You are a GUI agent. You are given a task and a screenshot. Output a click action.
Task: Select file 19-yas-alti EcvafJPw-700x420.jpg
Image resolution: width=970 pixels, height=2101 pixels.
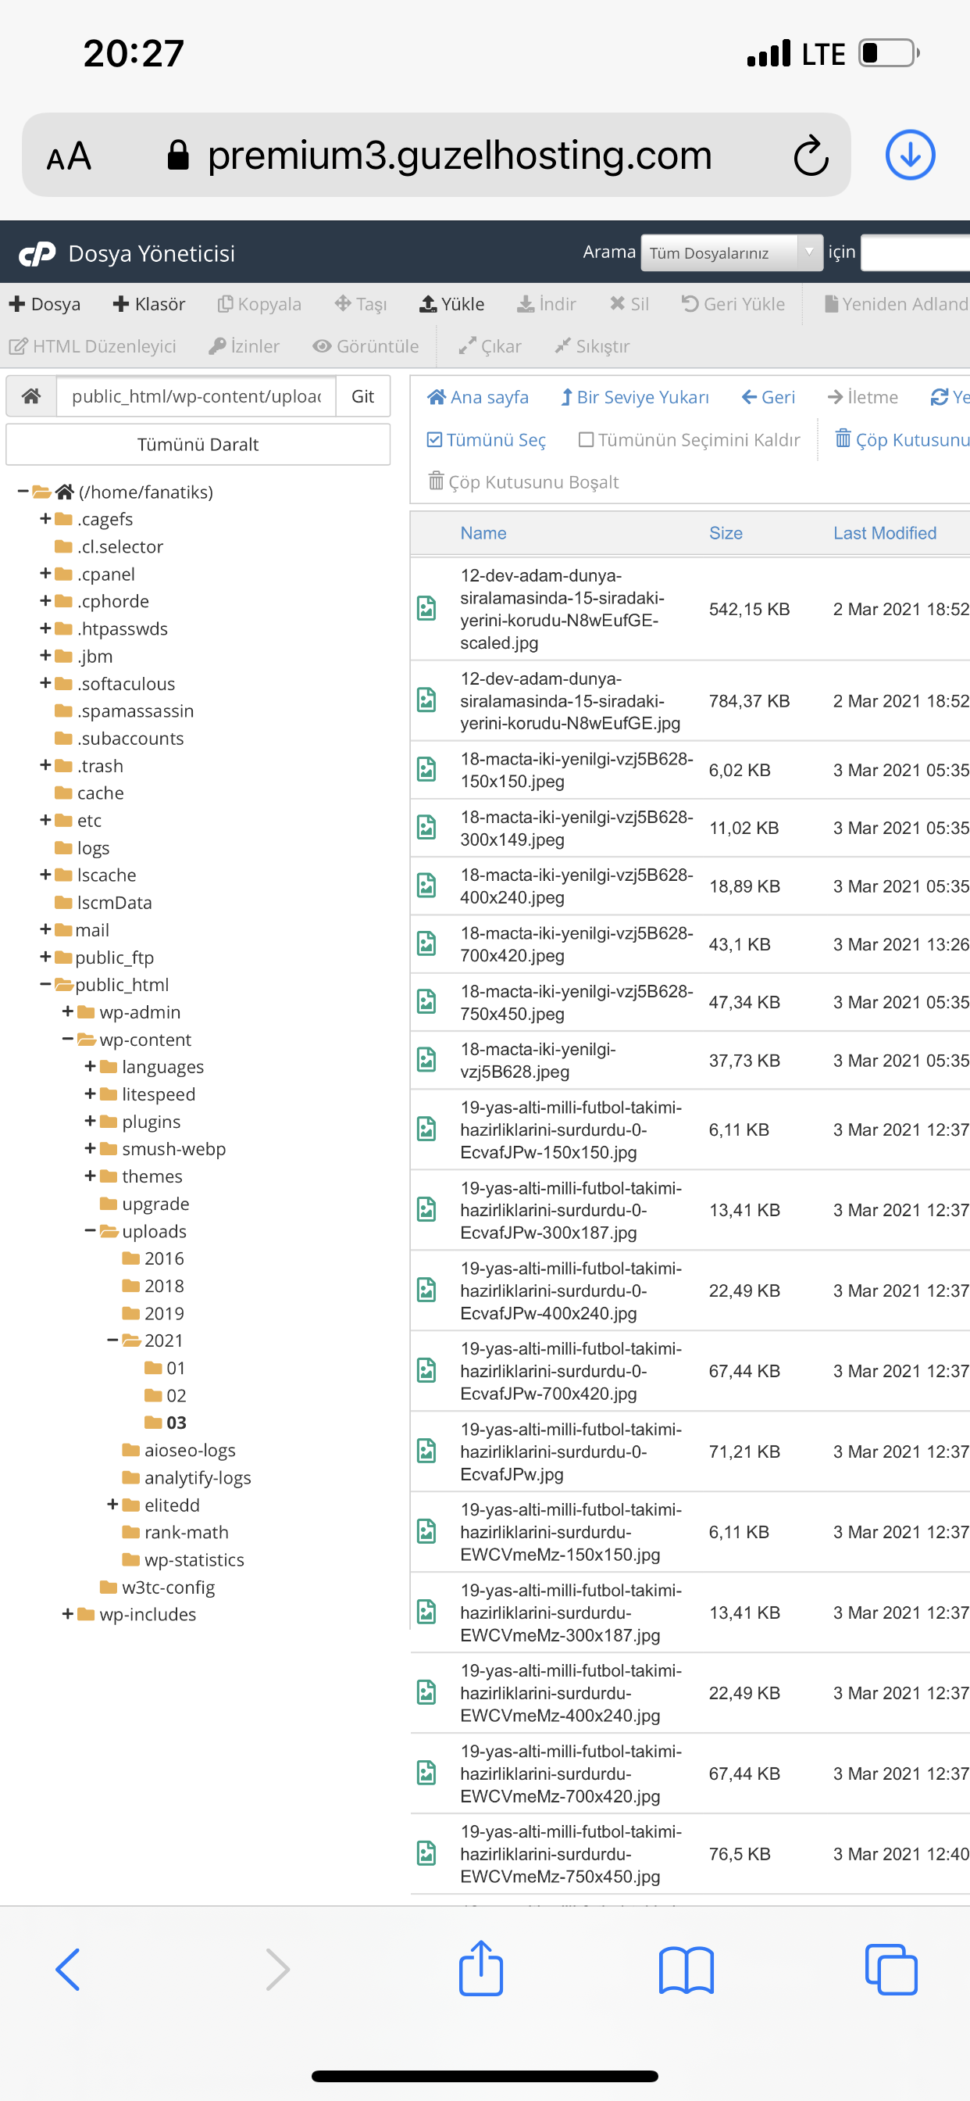click(x=690, y=1371)
